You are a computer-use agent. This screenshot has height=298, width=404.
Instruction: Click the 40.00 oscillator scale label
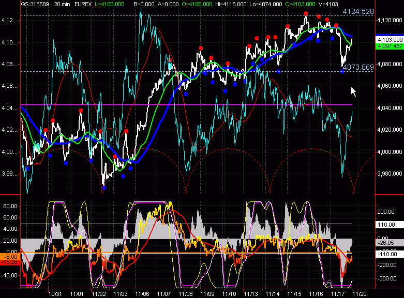10,229
